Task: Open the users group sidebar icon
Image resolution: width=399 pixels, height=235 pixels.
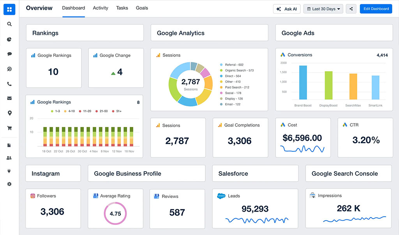Action: point(9,158)
